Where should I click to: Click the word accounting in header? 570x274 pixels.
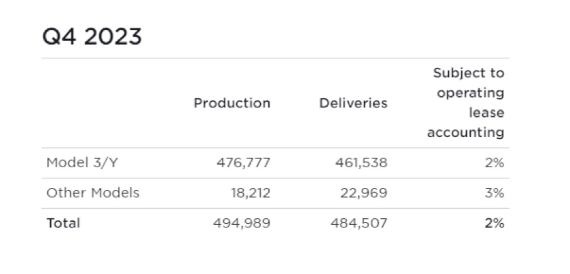pyautogui.click(x=466, y=133)
